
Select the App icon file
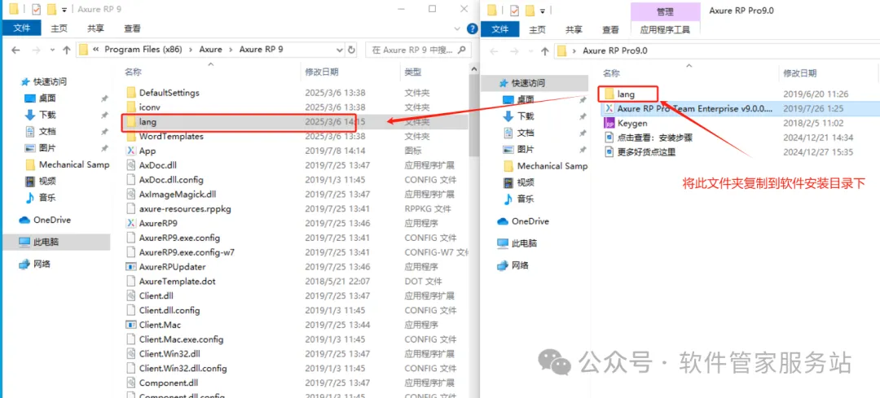147,151
